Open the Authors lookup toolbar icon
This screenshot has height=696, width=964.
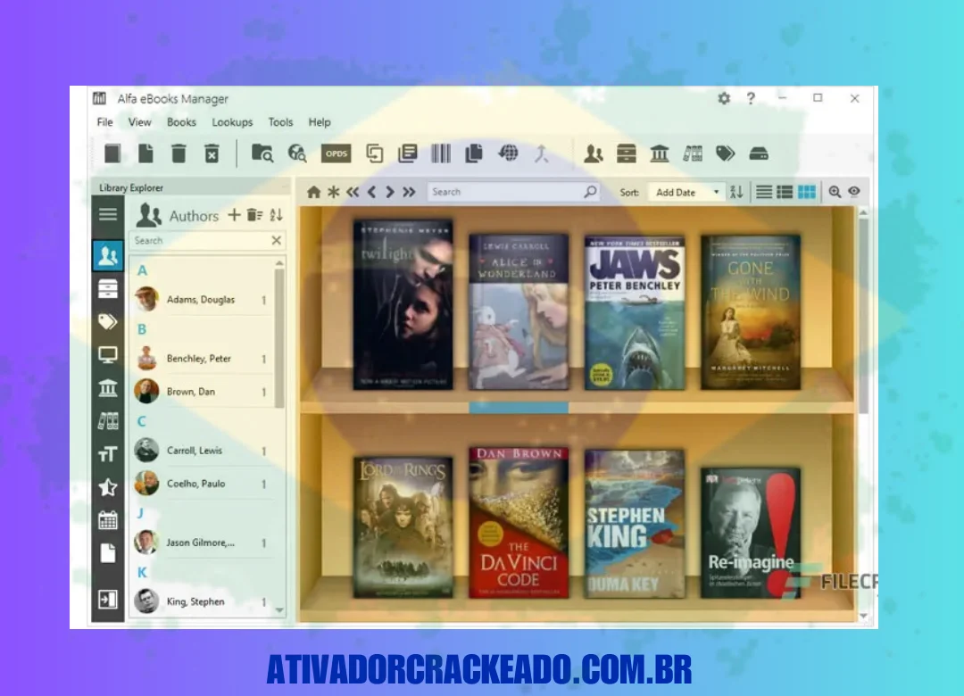click(594, 153)
